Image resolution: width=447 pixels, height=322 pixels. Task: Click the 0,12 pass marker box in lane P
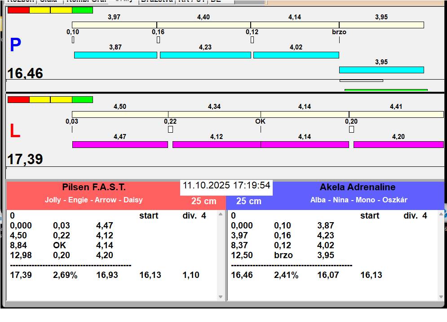pos(252,40)
